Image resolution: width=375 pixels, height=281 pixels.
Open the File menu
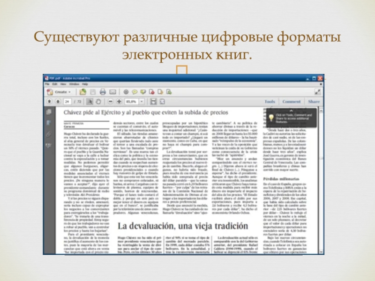[x=47, y=84]
